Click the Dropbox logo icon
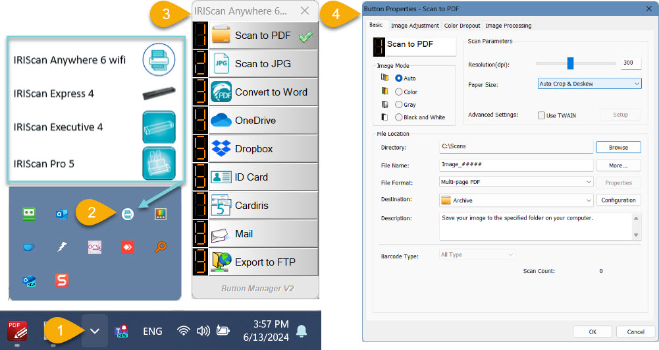This screenshot has width=659, height=350. pyautogui.click(x=221, y=148)
